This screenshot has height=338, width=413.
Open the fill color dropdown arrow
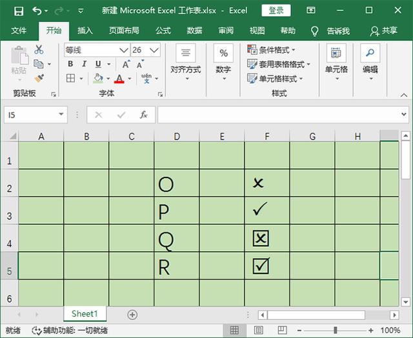(108, 79)
